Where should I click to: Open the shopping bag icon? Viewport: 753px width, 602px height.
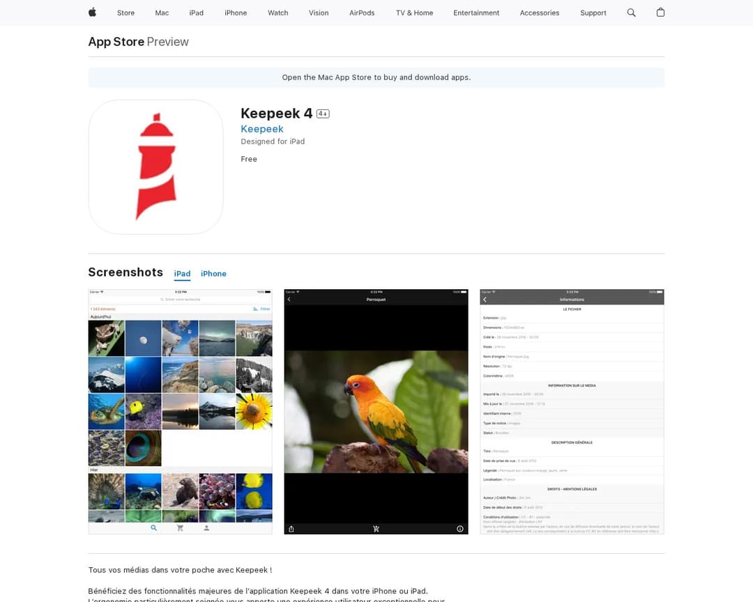[x=660, y=13]
